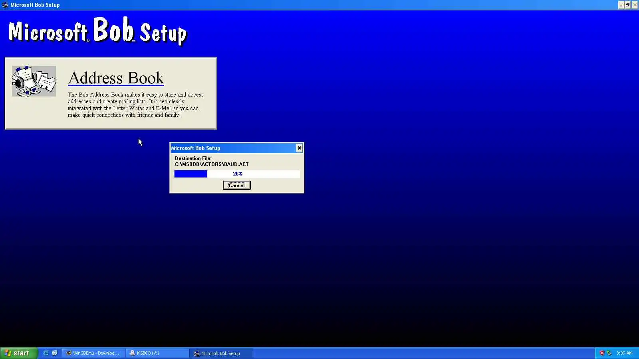Click the Address Book description paragraph
This screenshot has width=639, height=359.
tap(136, 105)
